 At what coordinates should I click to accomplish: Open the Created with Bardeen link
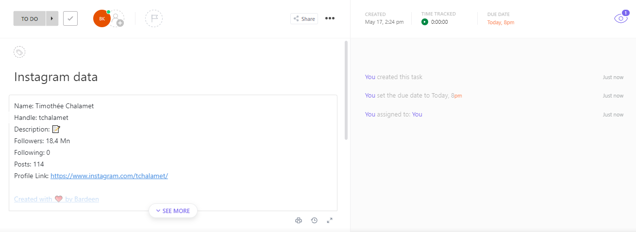tap(56, 199)
